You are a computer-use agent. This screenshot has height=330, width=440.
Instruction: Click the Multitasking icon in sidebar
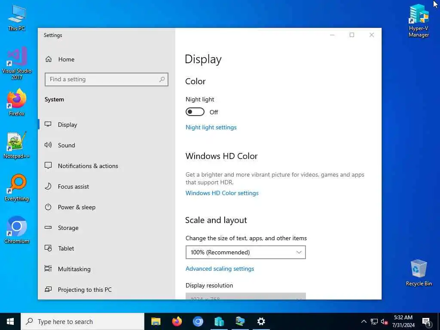pyautogui.click(x=48, y=269)
